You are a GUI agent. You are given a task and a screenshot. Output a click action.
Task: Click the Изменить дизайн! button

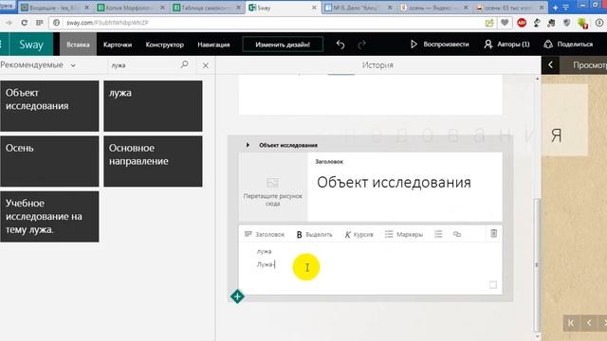click(x=283, y=45)
